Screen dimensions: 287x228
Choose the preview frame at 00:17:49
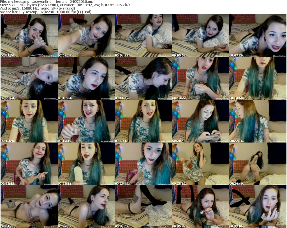pyautogui.click(x=86, y=121)
